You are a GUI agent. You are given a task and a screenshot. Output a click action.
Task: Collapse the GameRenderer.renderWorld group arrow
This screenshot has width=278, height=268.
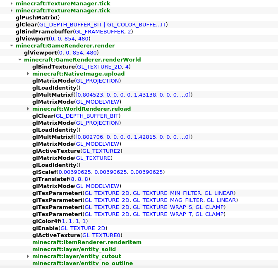click(20, 59)
